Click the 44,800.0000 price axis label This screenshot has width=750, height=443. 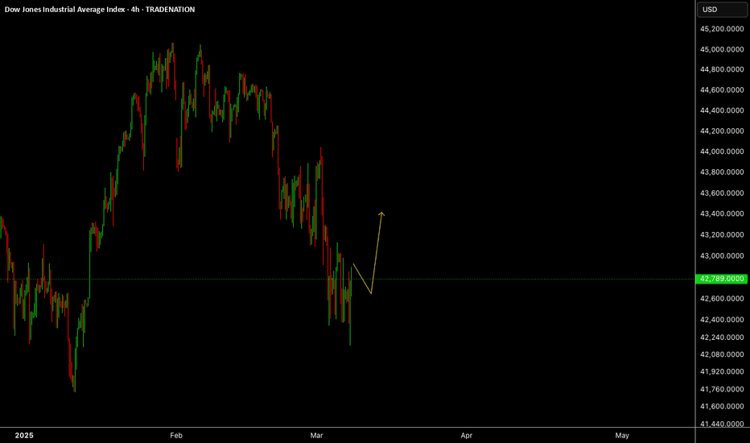click(x=722, y=69)
